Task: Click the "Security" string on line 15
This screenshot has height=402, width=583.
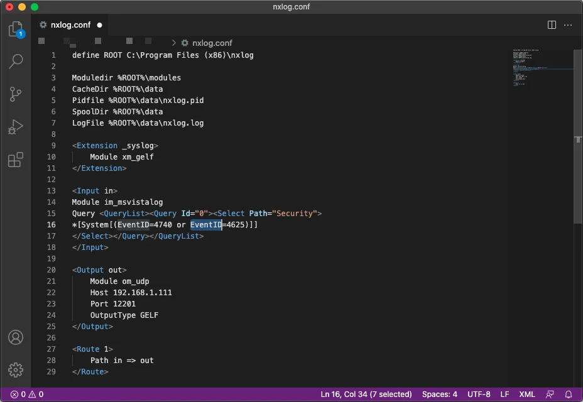Action: pyautogui.click(x=295, y=214)
